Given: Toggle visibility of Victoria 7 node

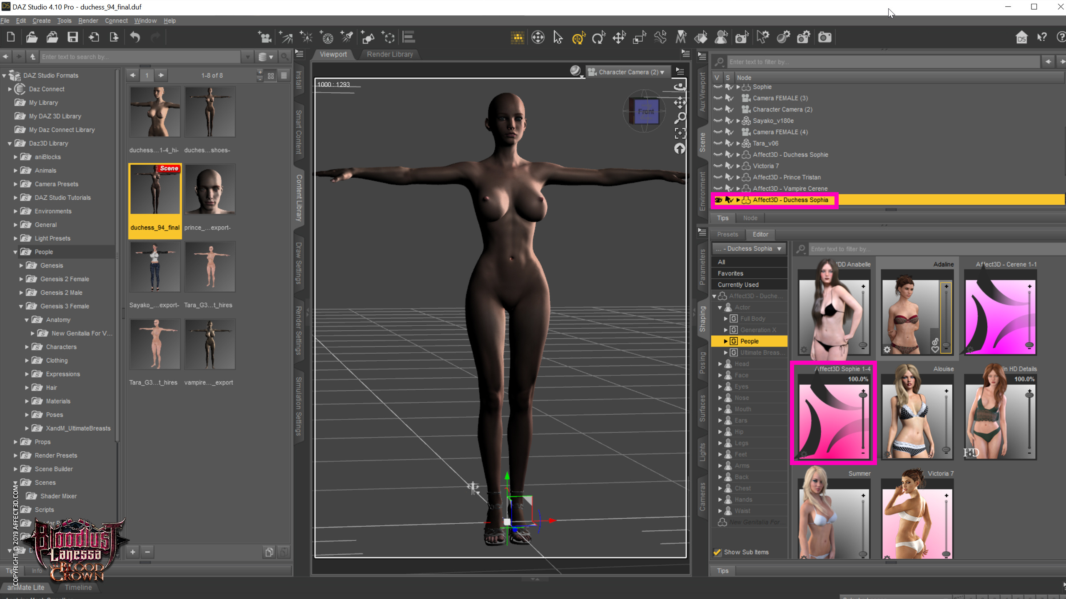Looking at the screenshot, I should [x=718, y=166].
